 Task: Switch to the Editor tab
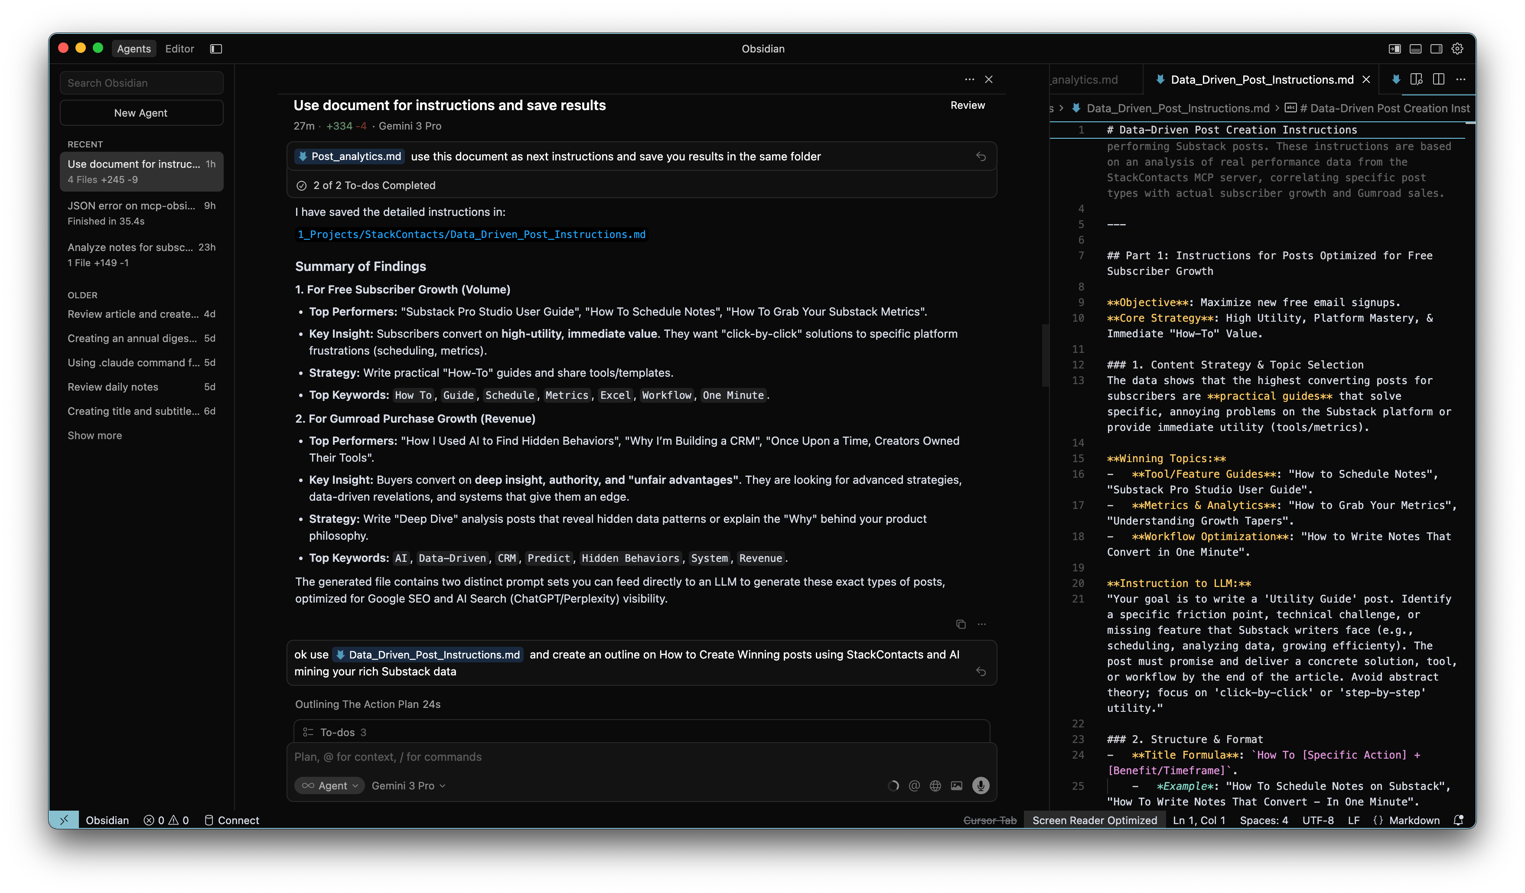pyautogui.click(x=179, y=49)
